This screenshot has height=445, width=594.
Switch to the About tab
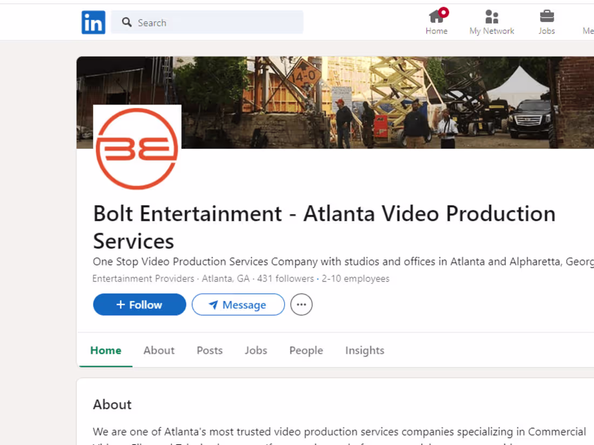point(159,351)
